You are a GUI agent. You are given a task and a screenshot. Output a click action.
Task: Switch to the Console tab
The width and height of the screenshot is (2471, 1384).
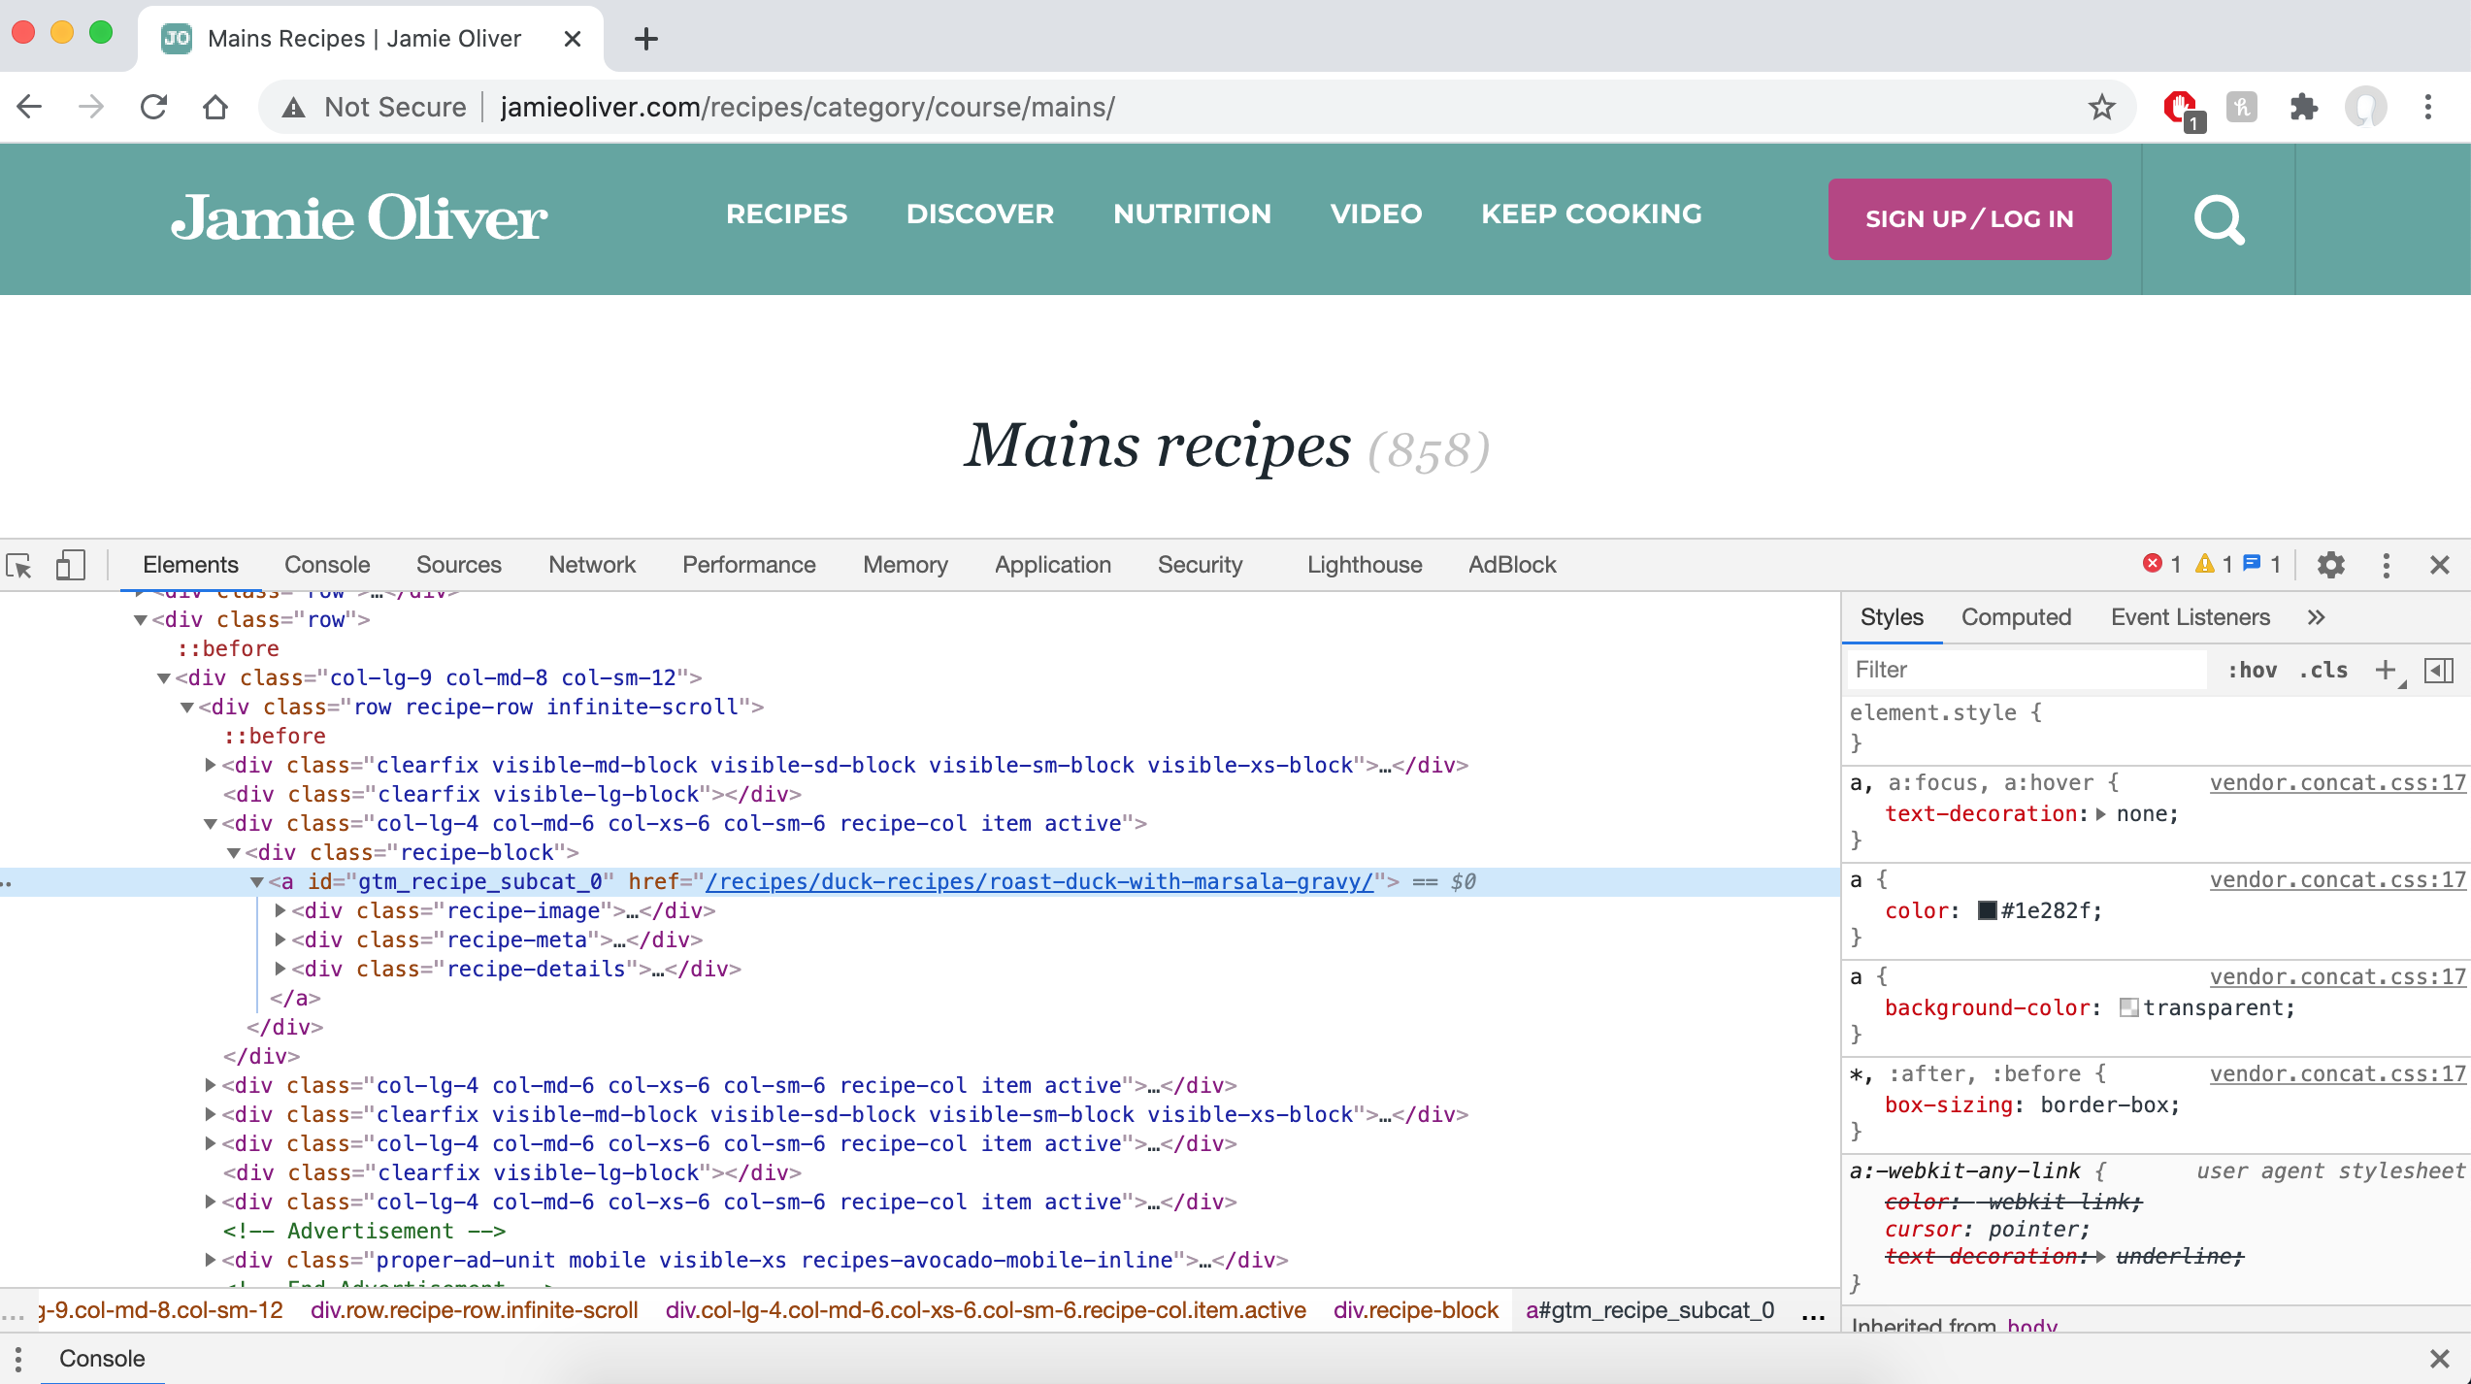[x=327, y=565]
